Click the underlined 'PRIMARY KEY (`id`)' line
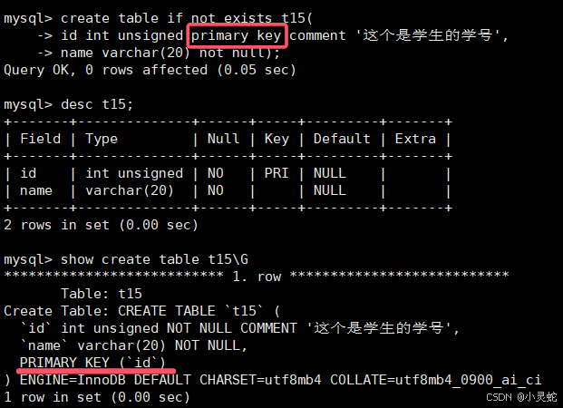563x408 pixels. point(92,363)
